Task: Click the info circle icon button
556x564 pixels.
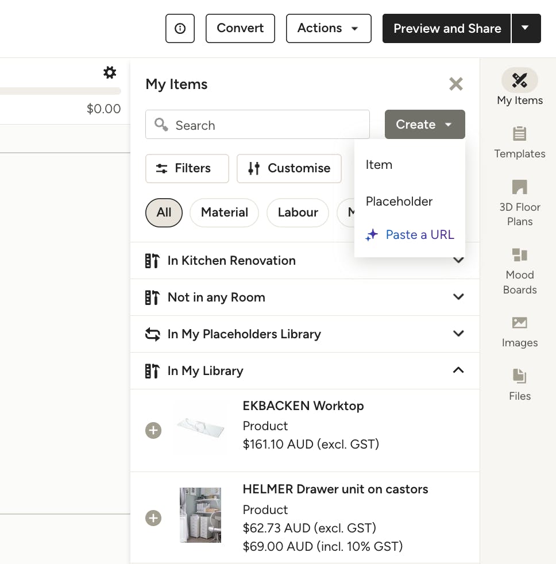Action: pyautogui.click(x=180, y=28)
